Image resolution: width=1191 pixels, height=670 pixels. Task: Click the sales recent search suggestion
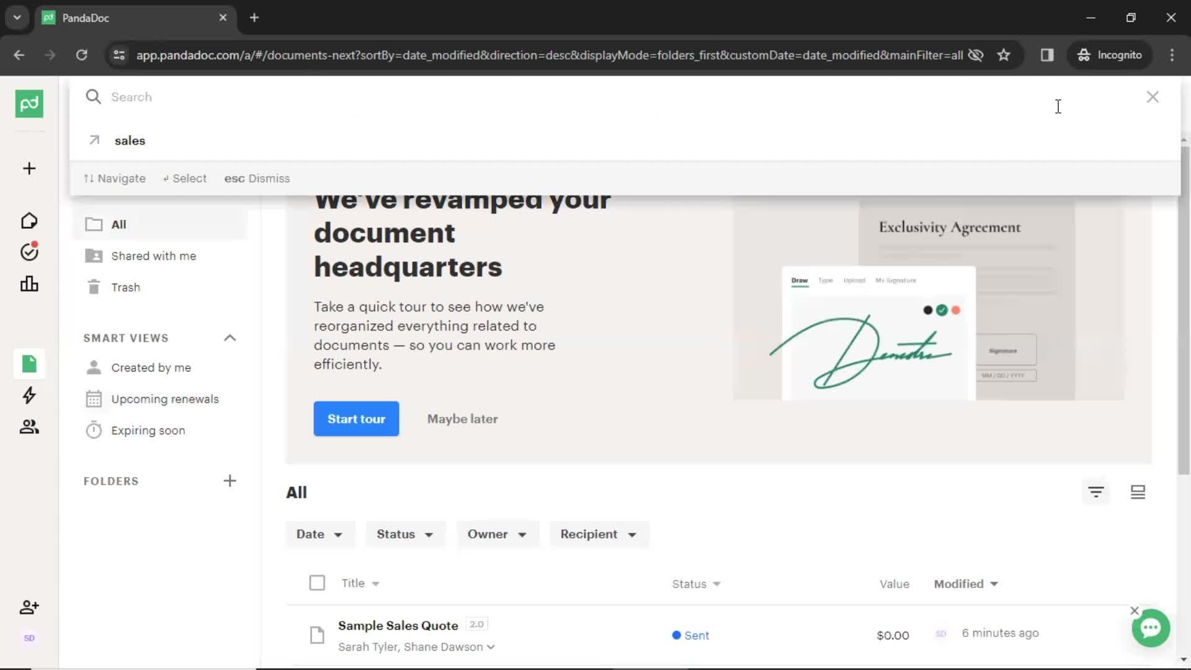coord(130,140)
